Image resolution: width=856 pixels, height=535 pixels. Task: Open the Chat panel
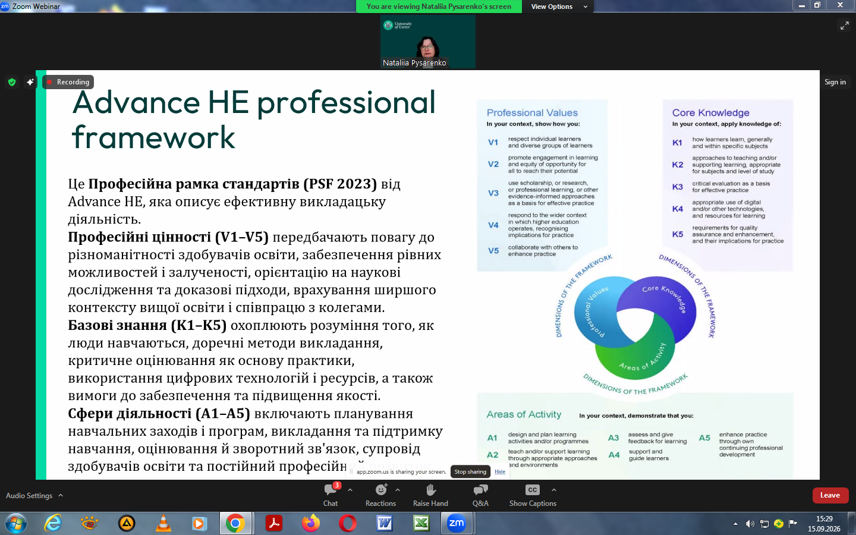coord(331,495)
